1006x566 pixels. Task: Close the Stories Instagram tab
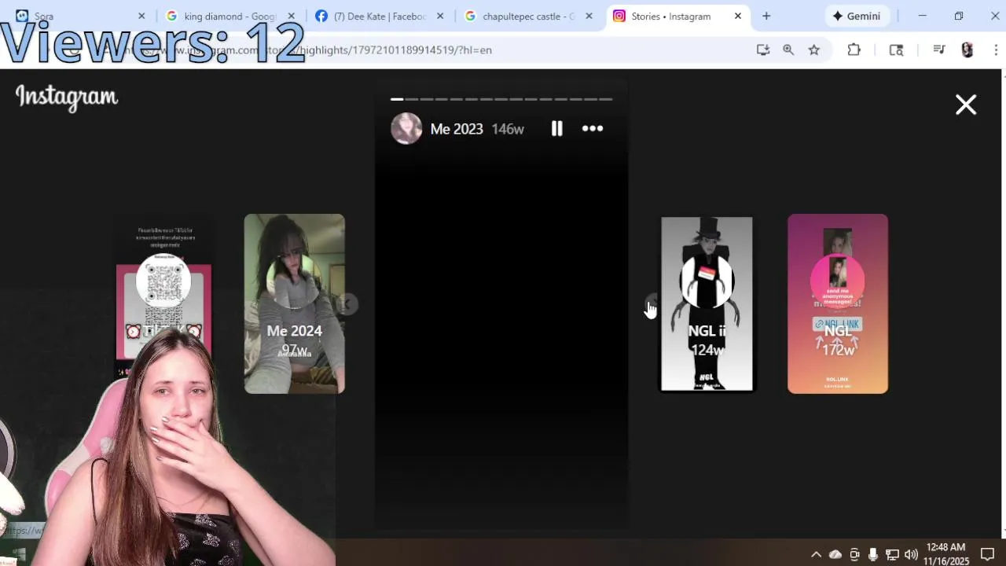click(x=738, y=16)
